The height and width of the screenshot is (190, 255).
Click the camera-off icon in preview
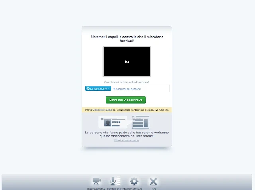click(127, 62)
